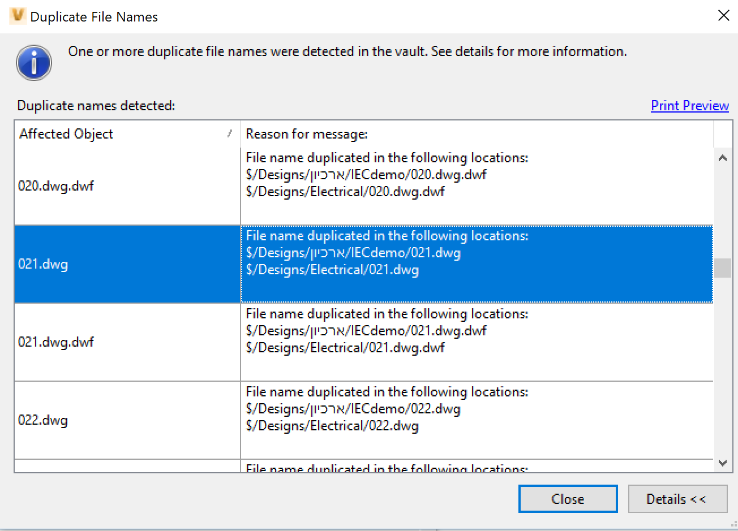Screen dimensions: 738x531
Task: Collapse details with Details << button
Action: (677, 499)
